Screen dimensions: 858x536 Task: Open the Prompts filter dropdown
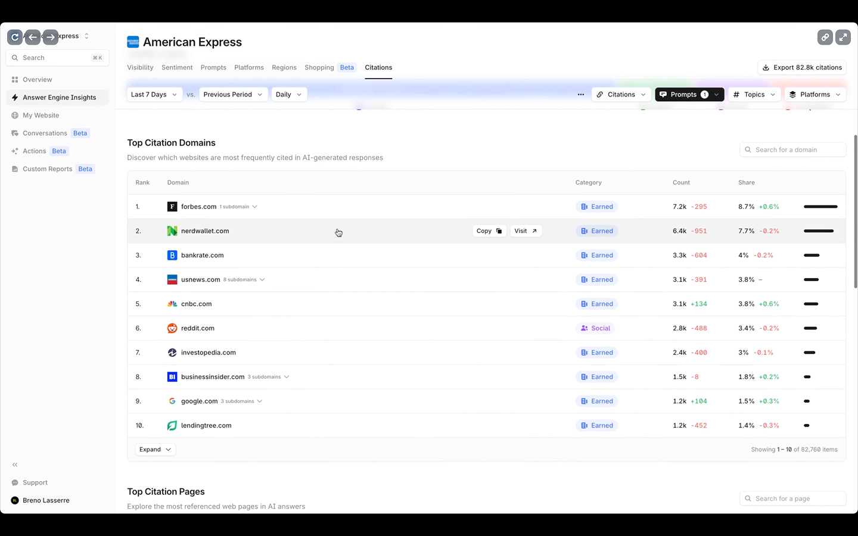pos(689,95)
